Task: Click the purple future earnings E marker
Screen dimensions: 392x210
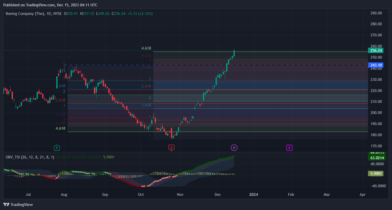Action: click(289, 148)
